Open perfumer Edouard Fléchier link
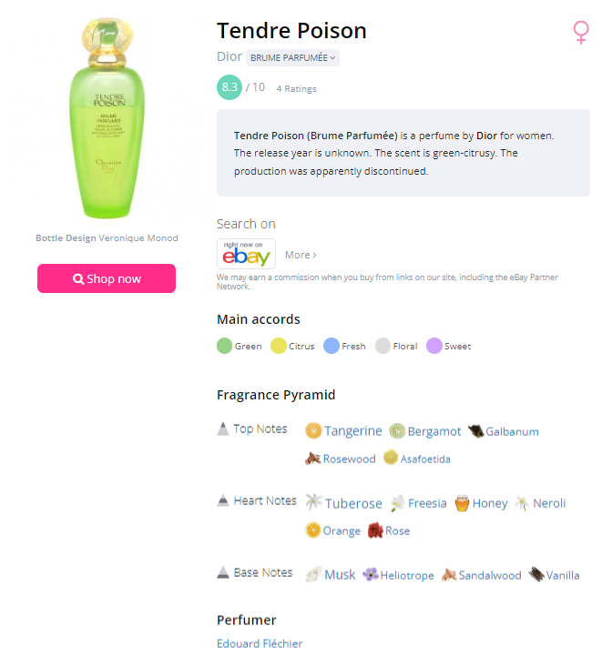602x666 pixels. (260, 643)
